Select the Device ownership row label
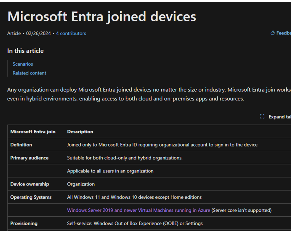This screenshot has height=231, width=293. coord(30,184)
